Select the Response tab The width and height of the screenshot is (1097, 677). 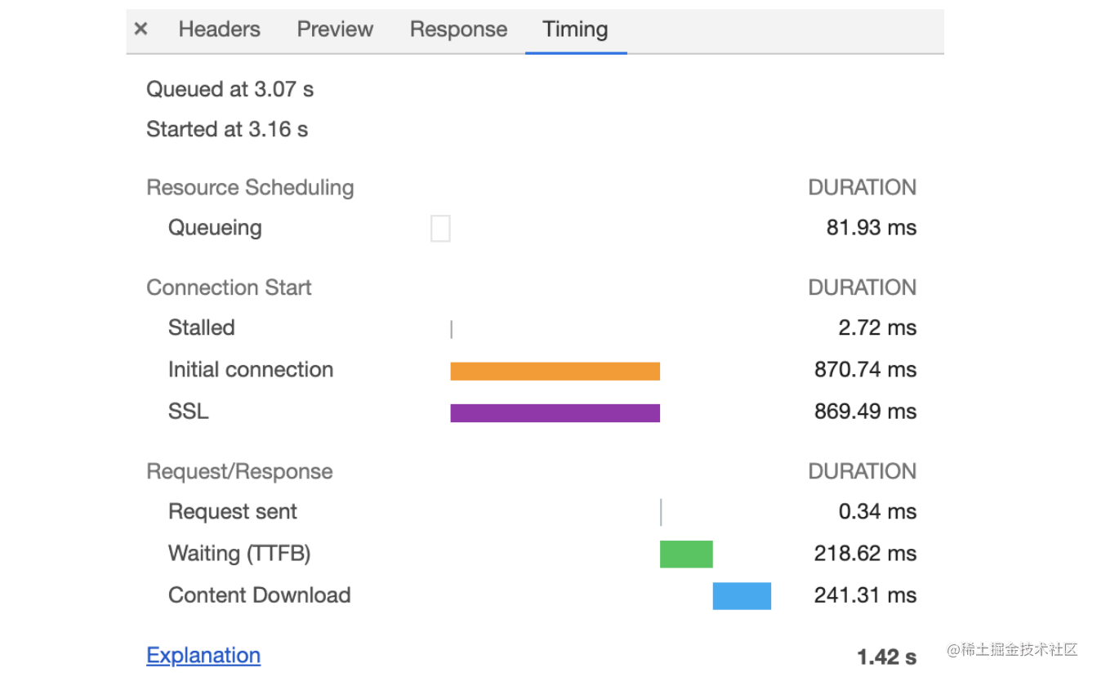tap(458, 29)
